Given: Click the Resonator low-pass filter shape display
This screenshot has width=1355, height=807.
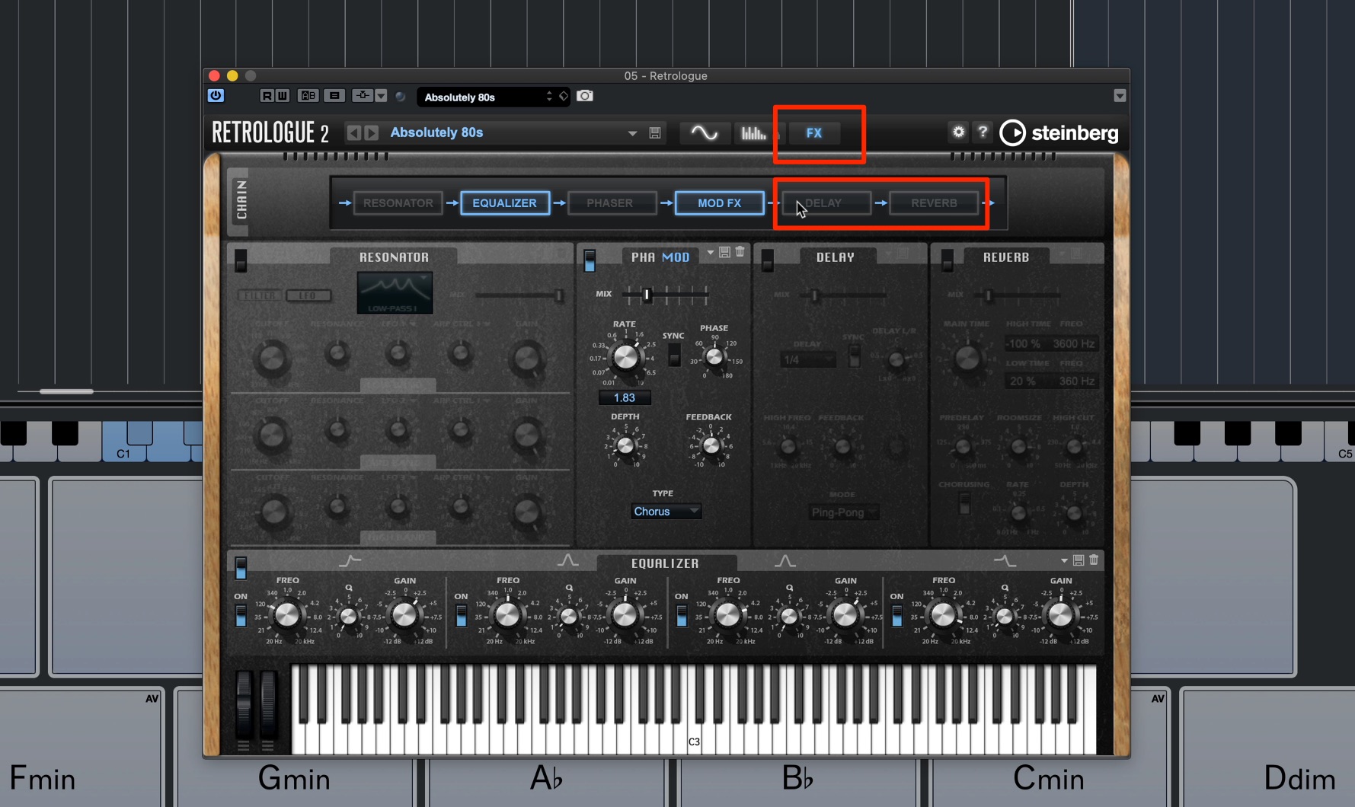Looking at the screenshot, I should (x=395, y=292).
